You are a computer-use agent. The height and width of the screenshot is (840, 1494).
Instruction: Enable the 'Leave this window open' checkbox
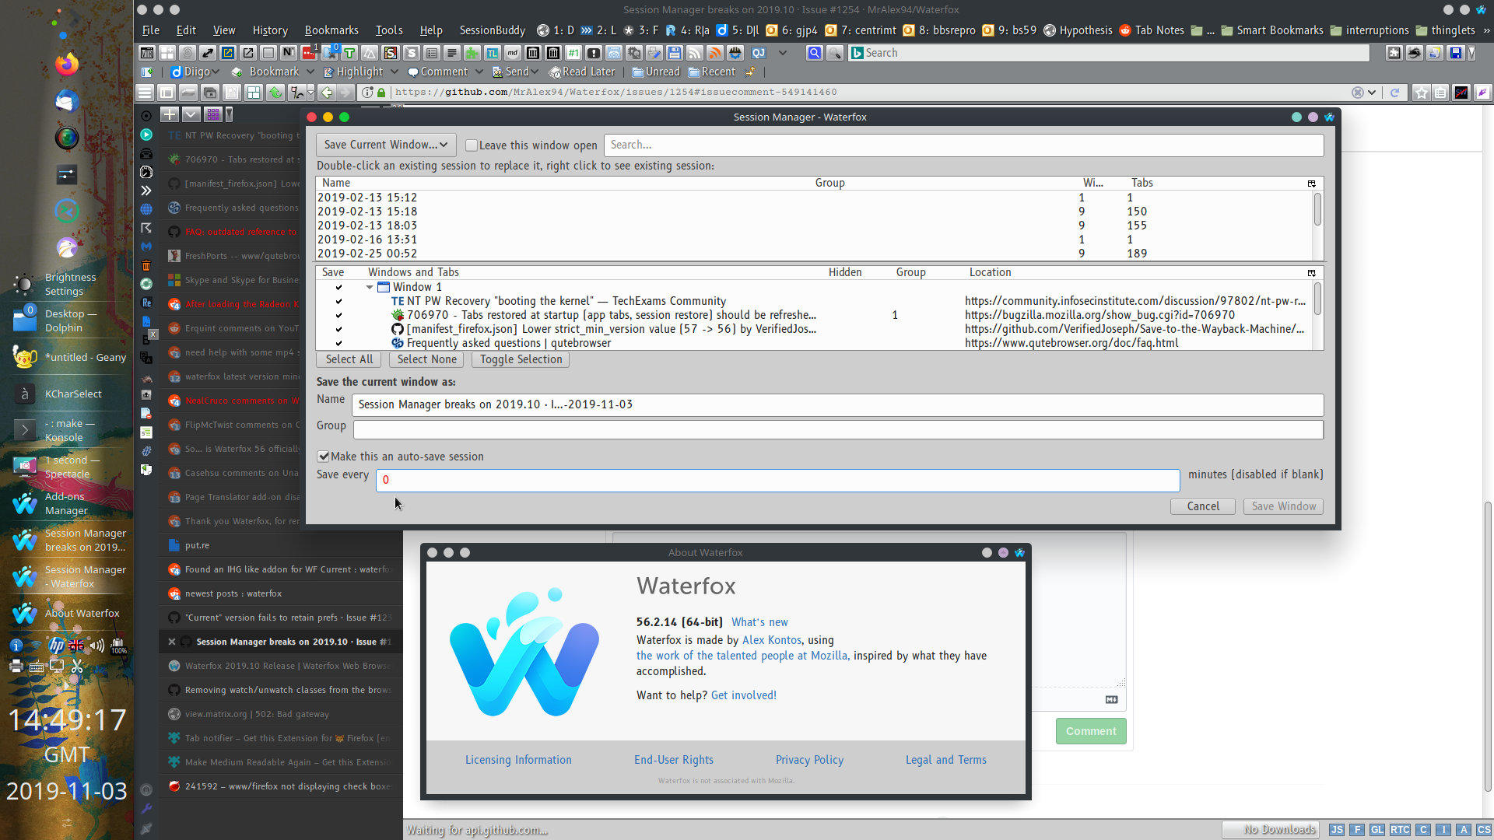[x=472, y=145]
